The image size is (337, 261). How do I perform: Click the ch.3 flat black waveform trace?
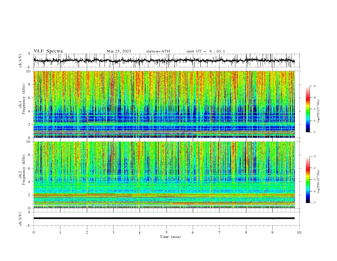164,218
